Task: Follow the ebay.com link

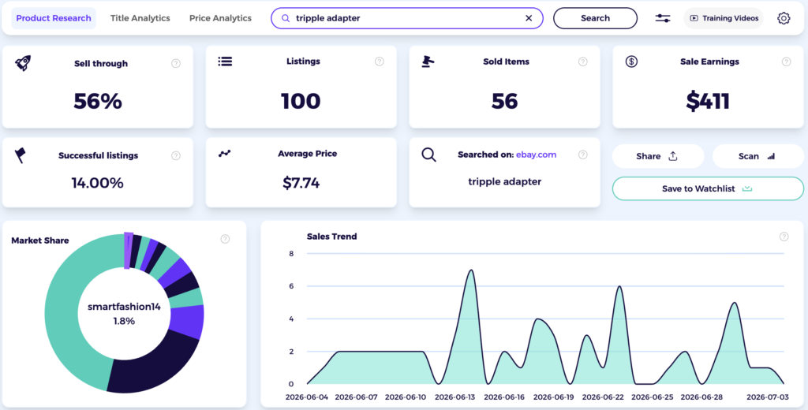Action: pyautogui.click(x=536, y=155)
